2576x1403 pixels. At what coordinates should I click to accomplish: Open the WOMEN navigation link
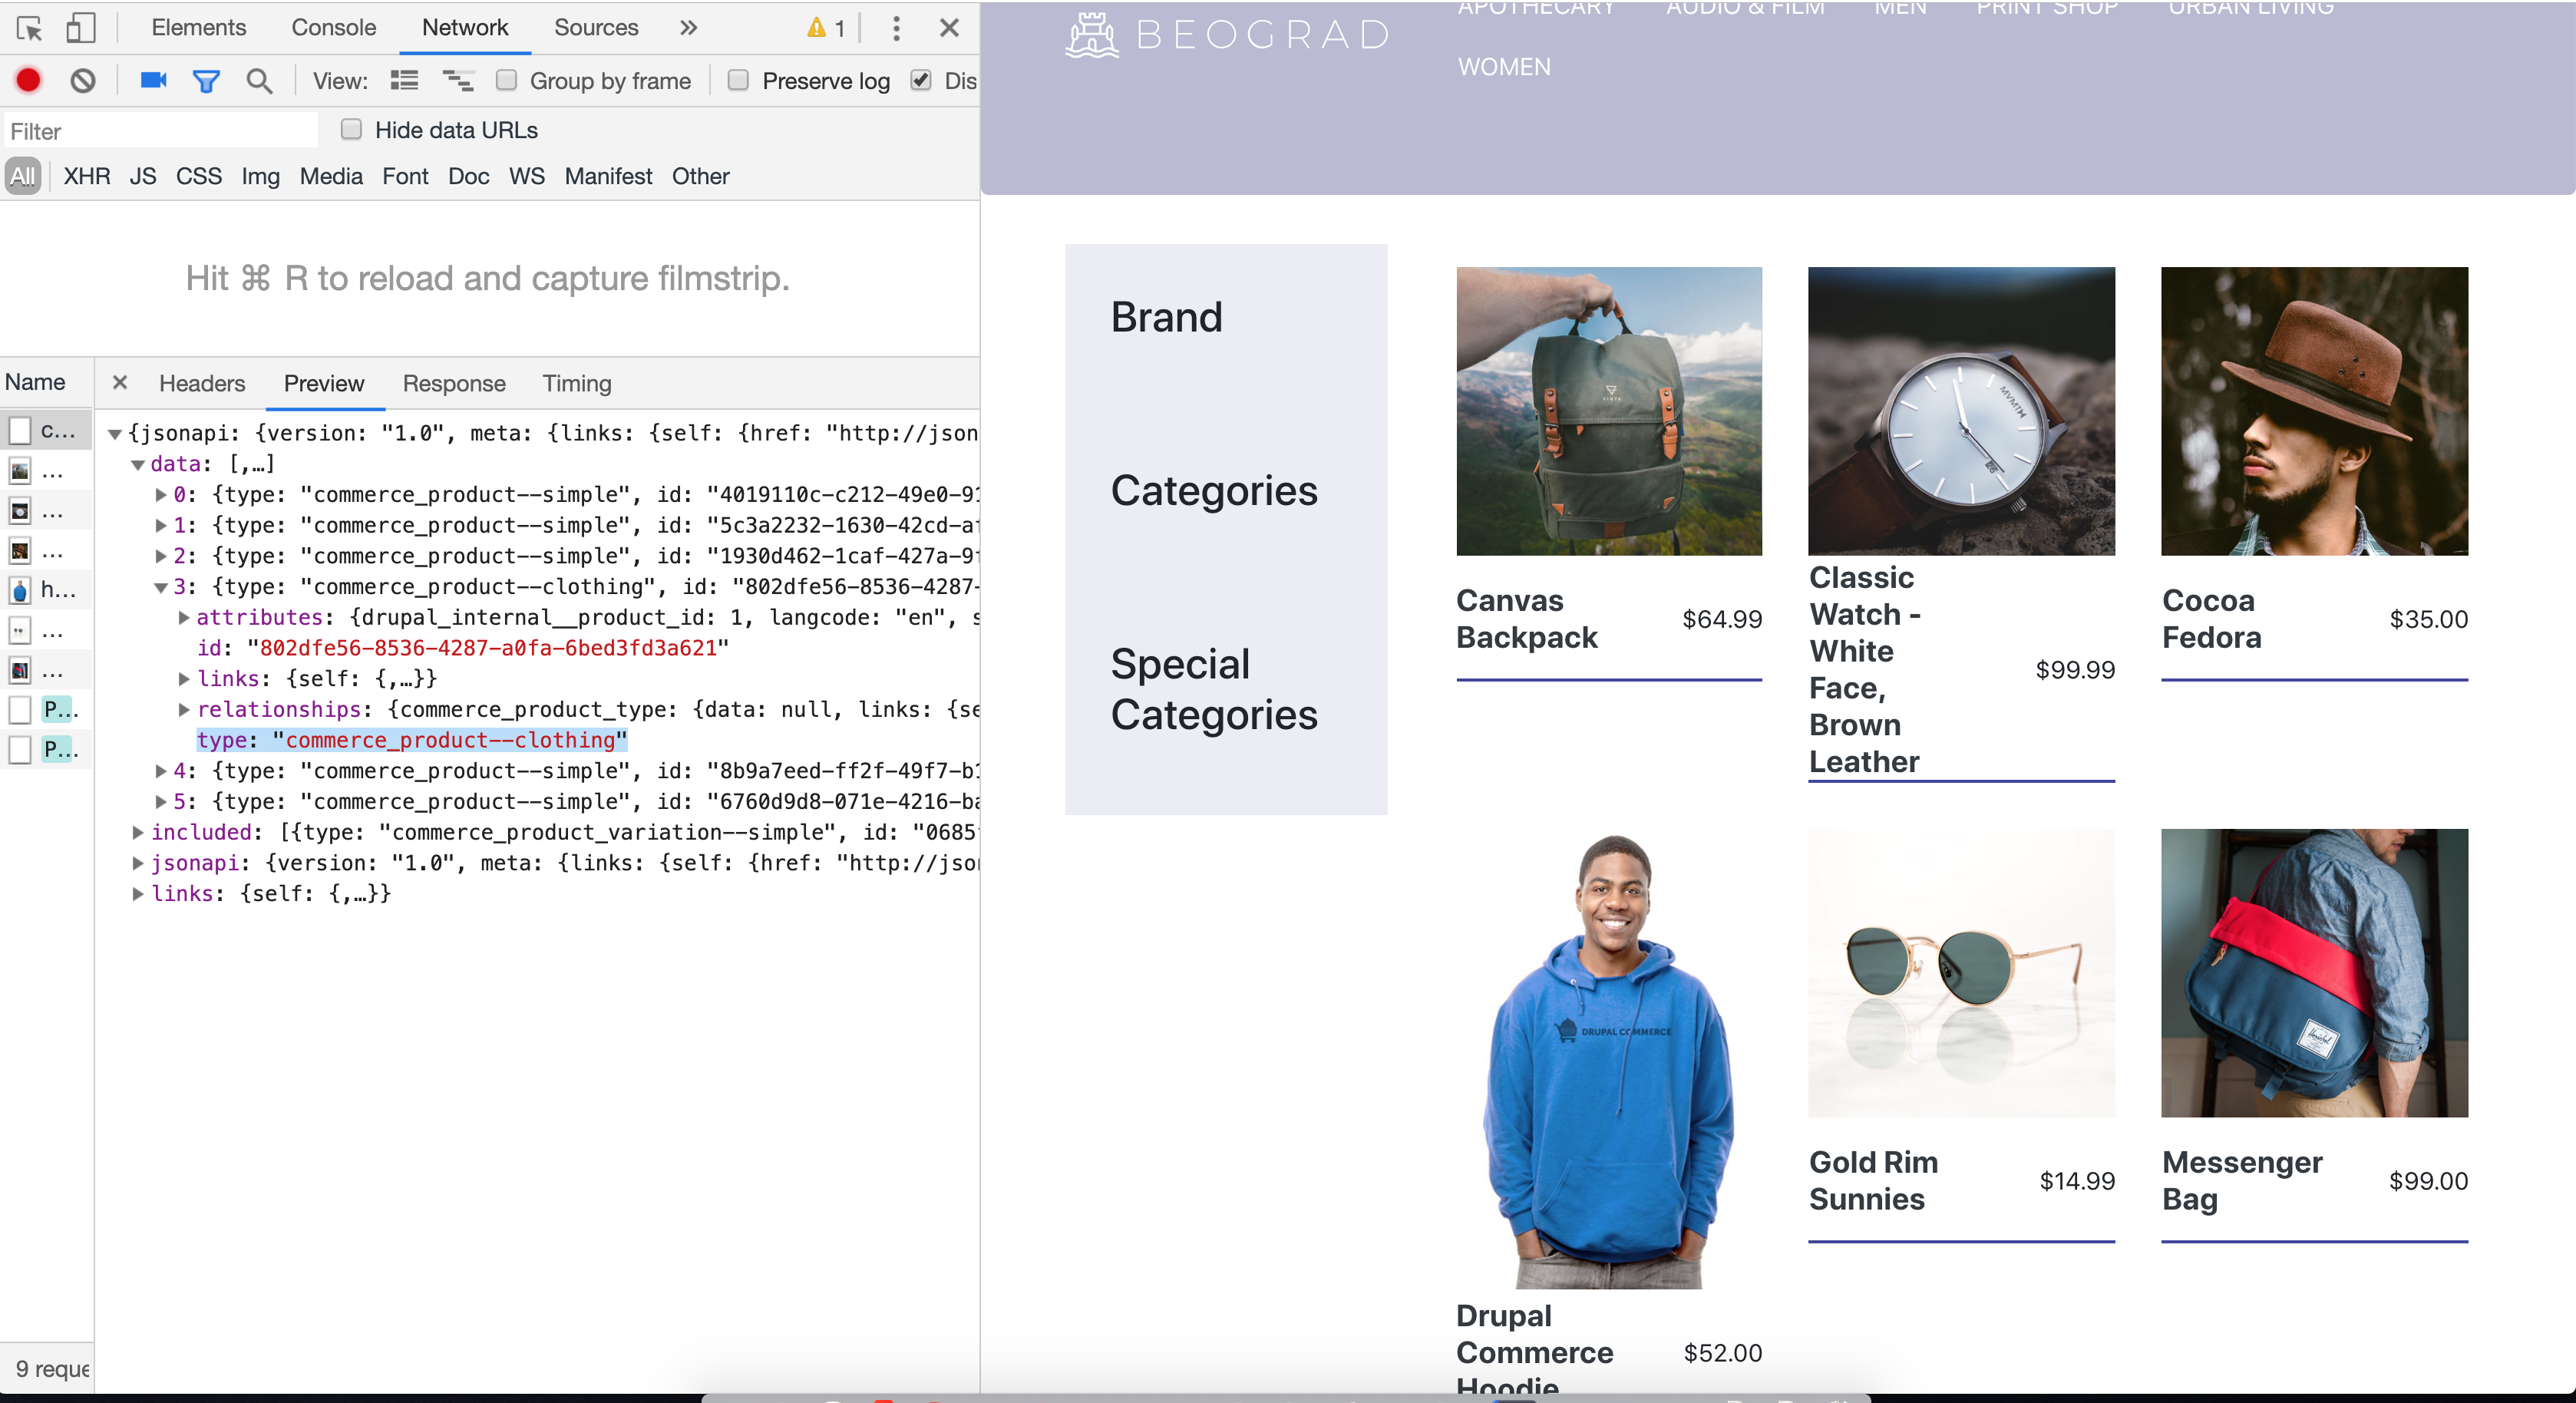pos(1504,67)
